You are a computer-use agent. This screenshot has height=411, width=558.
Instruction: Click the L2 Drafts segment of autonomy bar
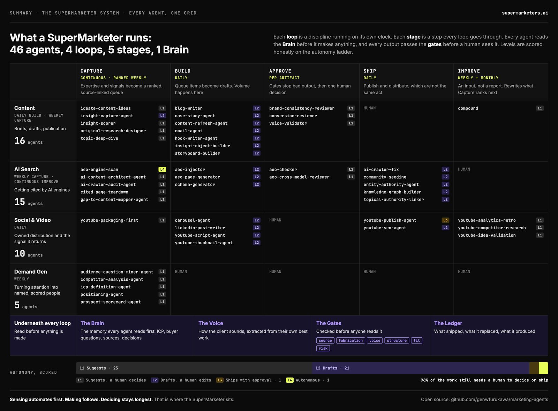click(421, 368)
